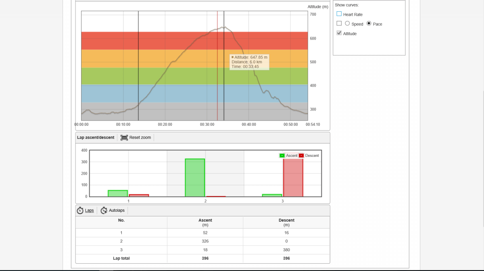Click the lap 3 red descent bar
The height and width of the screenshot is (271, 484).
(x=293, y=178)
